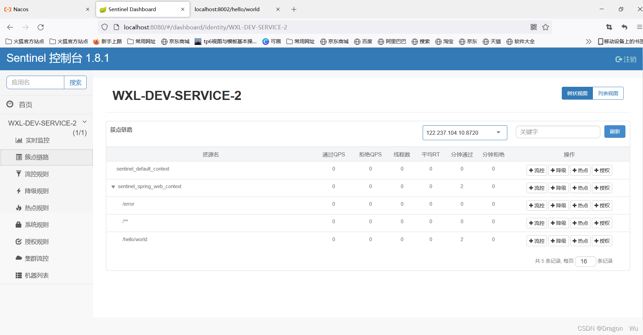Open a new browser tab
Screen dimensions: 643x335
294,9
